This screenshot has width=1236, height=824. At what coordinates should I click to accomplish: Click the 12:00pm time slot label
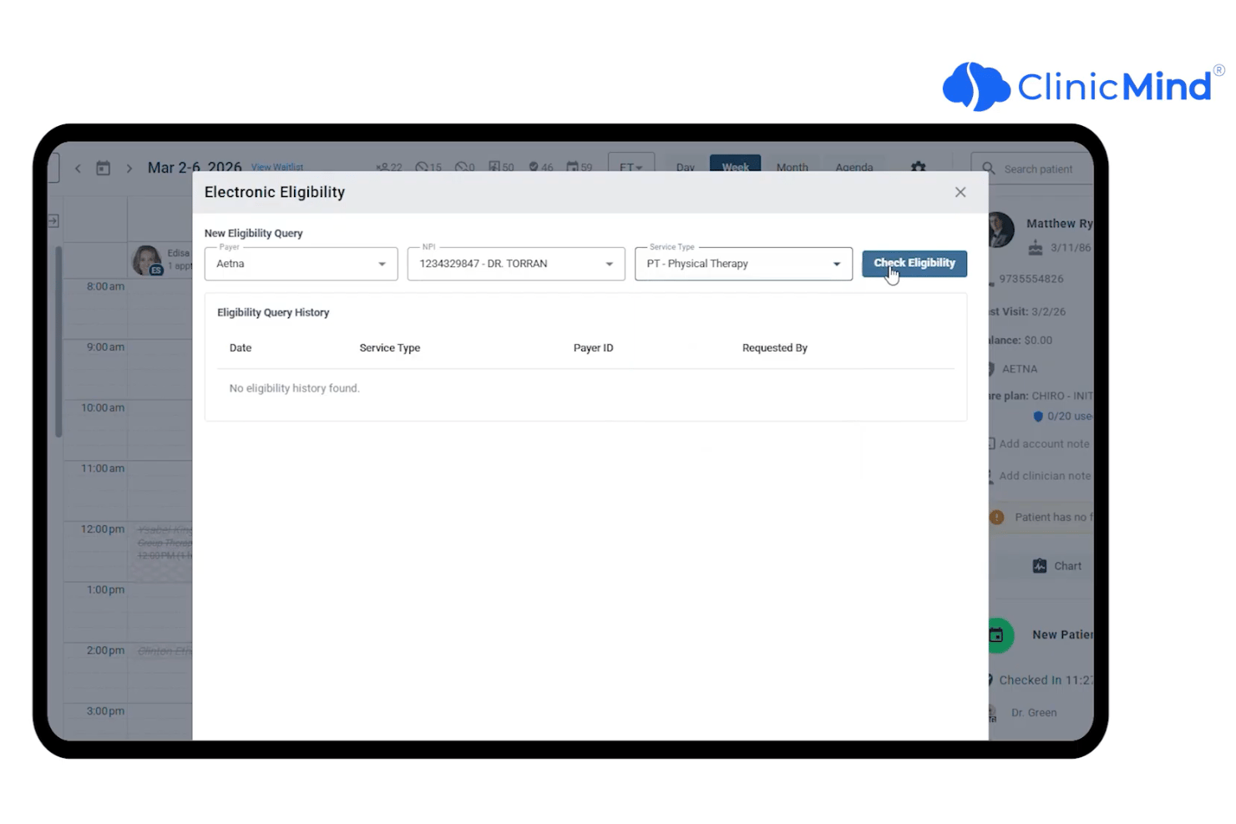point(102,529)
